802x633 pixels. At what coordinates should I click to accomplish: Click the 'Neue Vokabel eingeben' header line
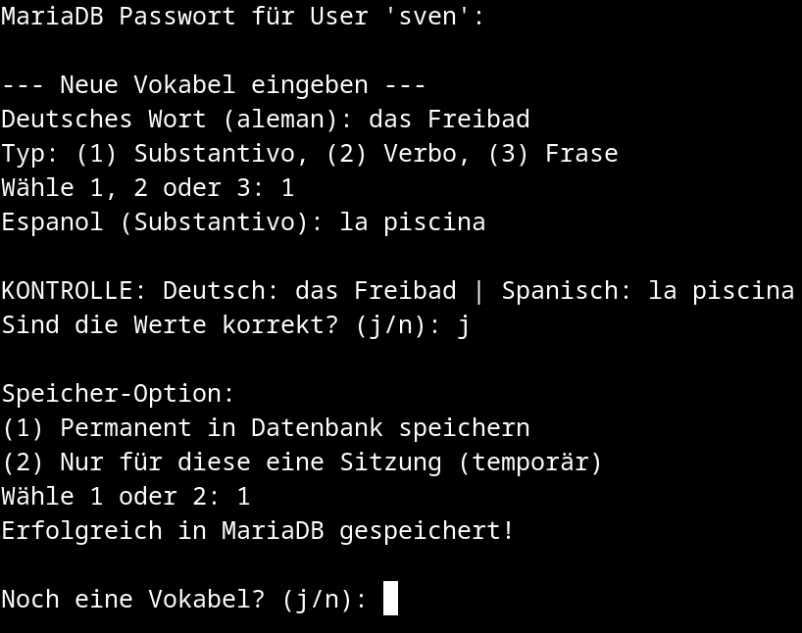[x=214, y=85]
